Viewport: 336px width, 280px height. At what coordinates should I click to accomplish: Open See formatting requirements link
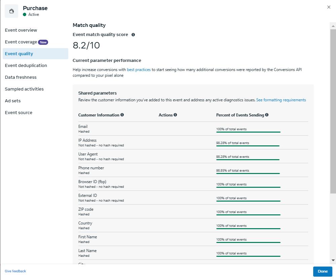click(x=281, y=100)
